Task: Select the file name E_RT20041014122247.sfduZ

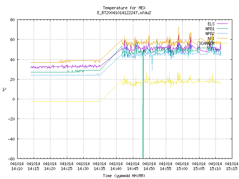Action: [x=124, y=13]
